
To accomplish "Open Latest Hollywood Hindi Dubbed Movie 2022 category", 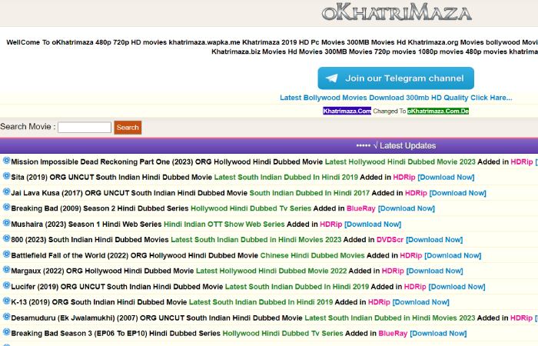I will 271,271.
